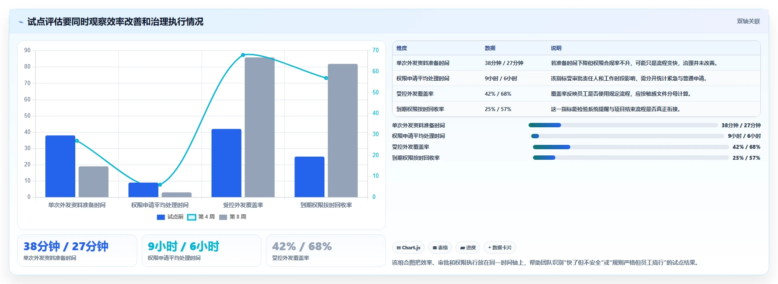Screen dimensions: 778x284
Task: Click the 9小时 / 6小时 summary card
Action: click(x=202, y=251)
